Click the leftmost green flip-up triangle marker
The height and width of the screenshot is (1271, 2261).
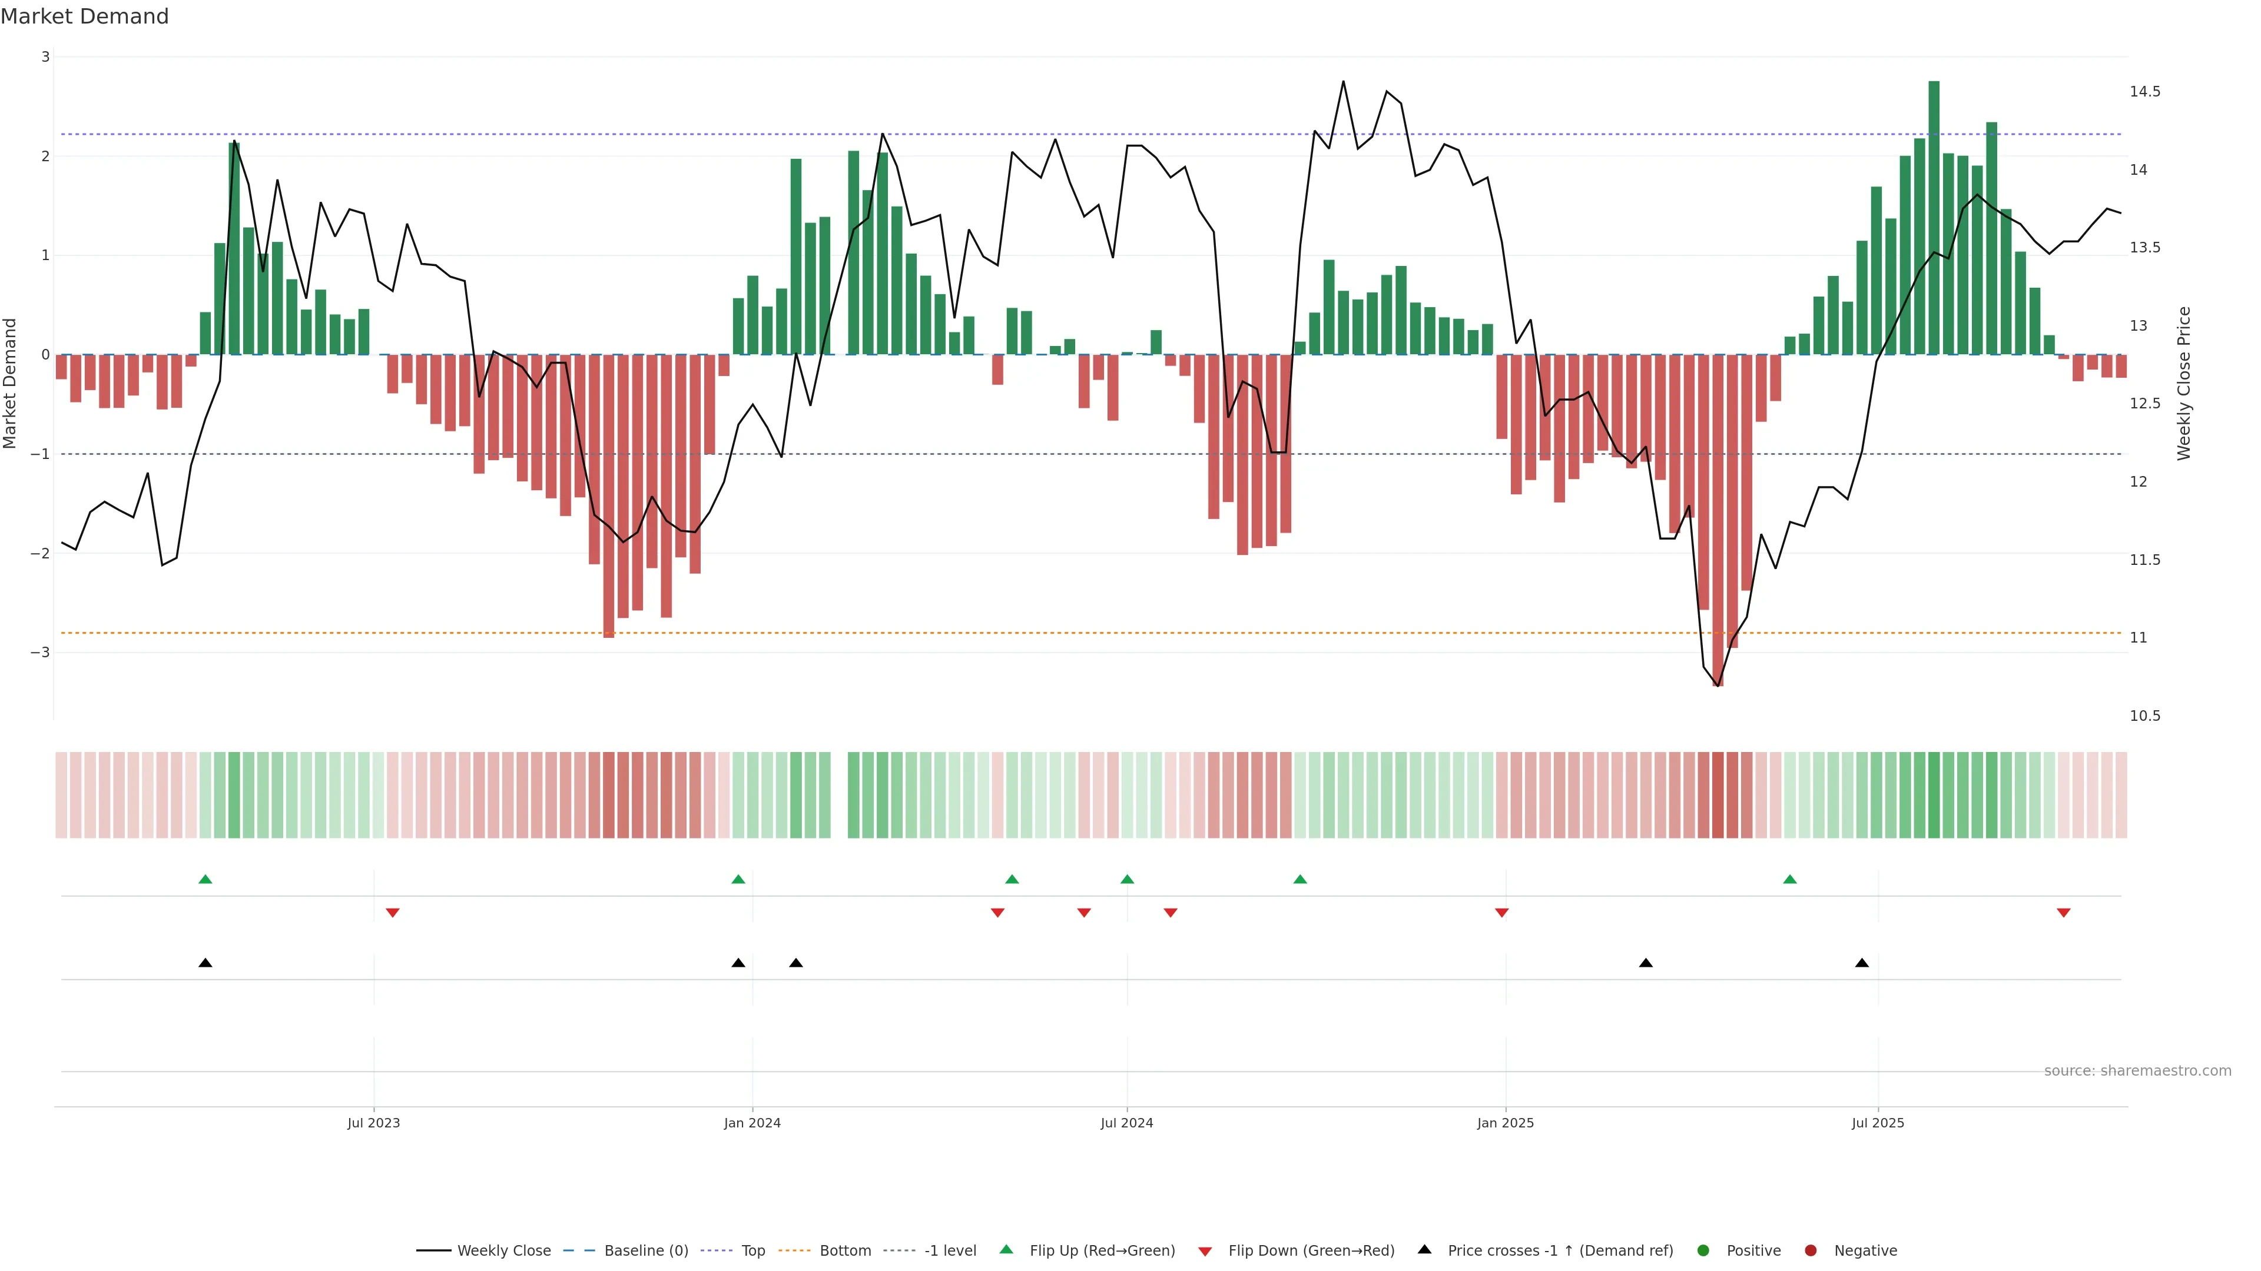(x=205, y=879)
